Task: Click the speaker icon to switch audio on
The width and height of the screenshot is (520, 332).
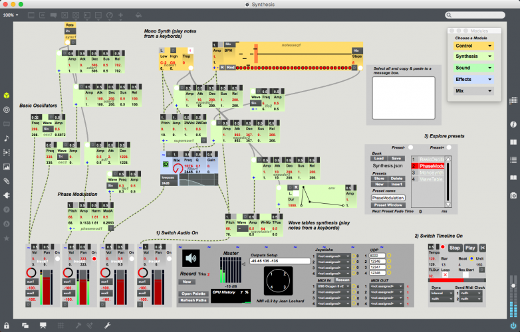Action: [x=191, y=258]
